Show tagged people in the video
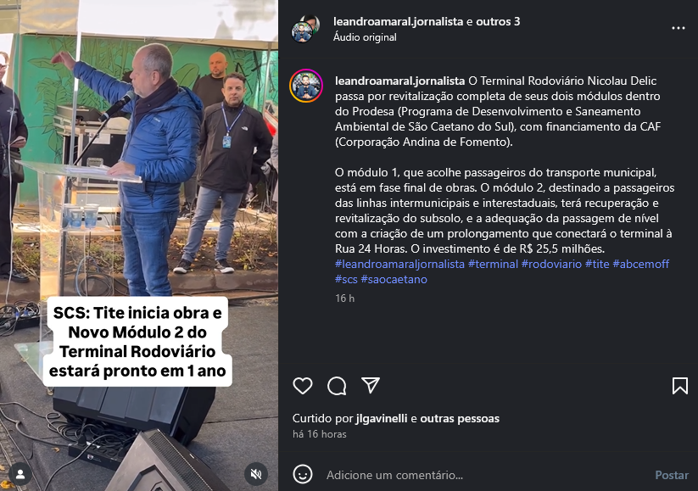The image size is (698, 491). tap(20, 474)
